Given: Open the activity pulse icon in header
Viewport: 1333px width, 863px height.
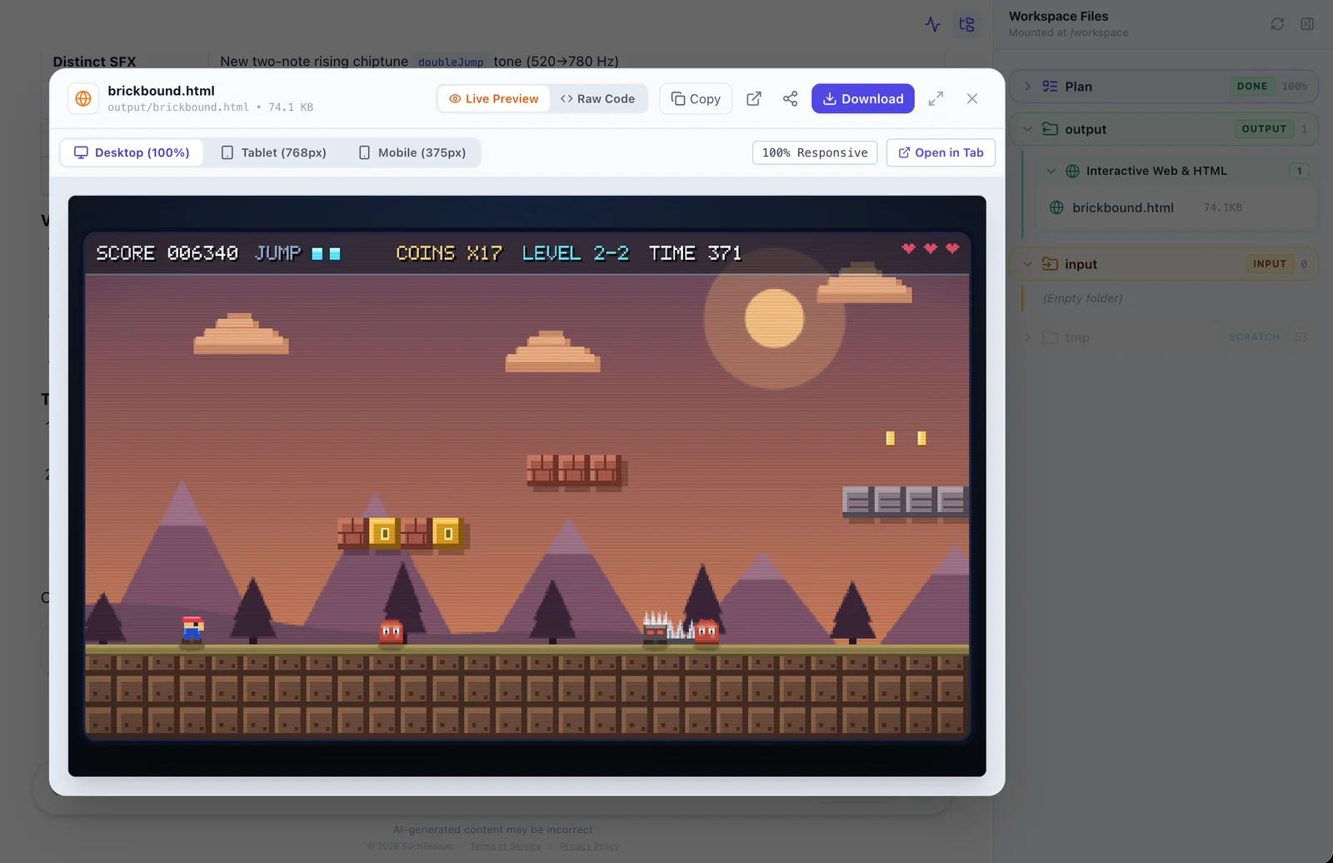Looking at the screenshot, I should click(x=932, y=24).
